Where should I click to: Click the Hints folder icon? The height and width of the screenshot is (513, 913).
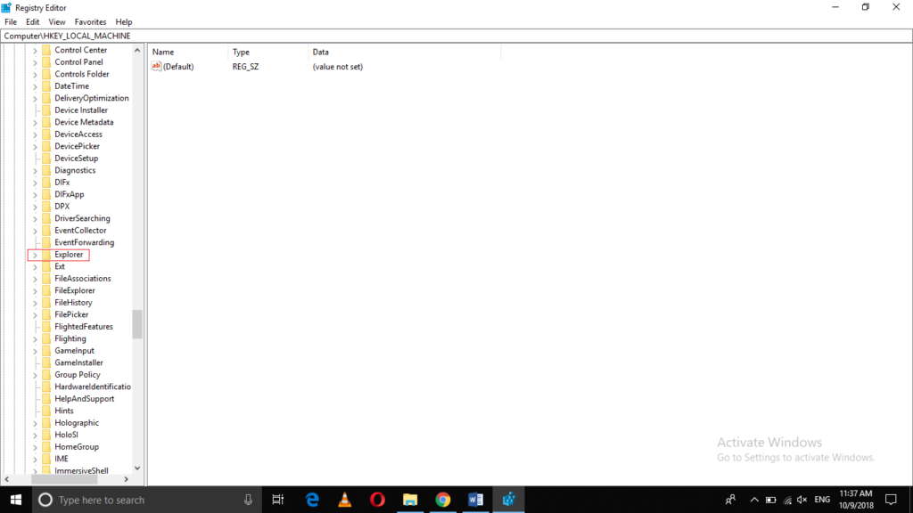pos(46,411)
